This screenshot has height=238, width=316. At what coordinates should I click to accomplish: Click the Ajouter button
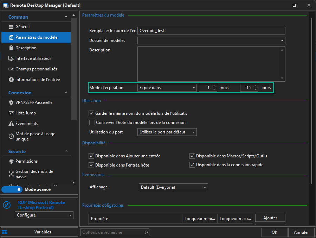point(270,218)
